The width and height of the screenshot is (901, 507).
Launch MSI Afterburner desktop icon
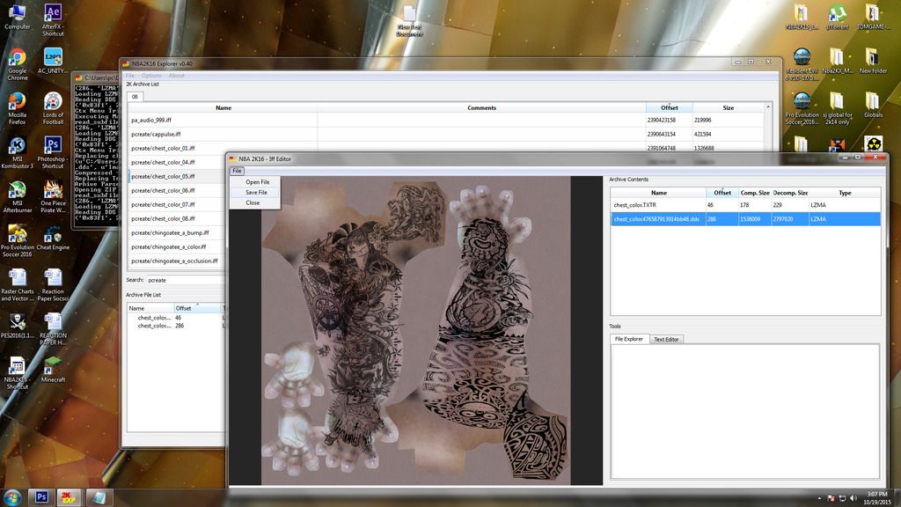point(18,197)
